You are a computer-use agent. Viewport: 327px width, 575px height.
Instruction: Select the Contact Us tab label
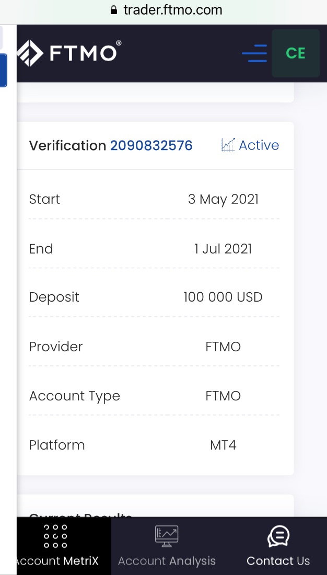pyautogui.click(x=278, y=561)
